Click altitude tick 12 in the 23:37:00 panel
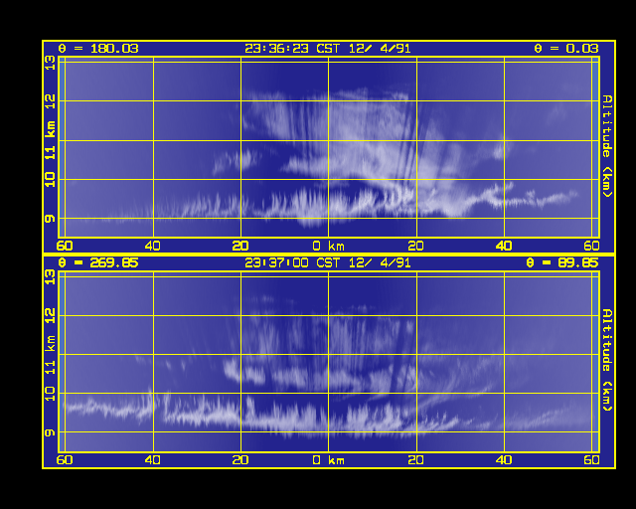 click(50, 316)
